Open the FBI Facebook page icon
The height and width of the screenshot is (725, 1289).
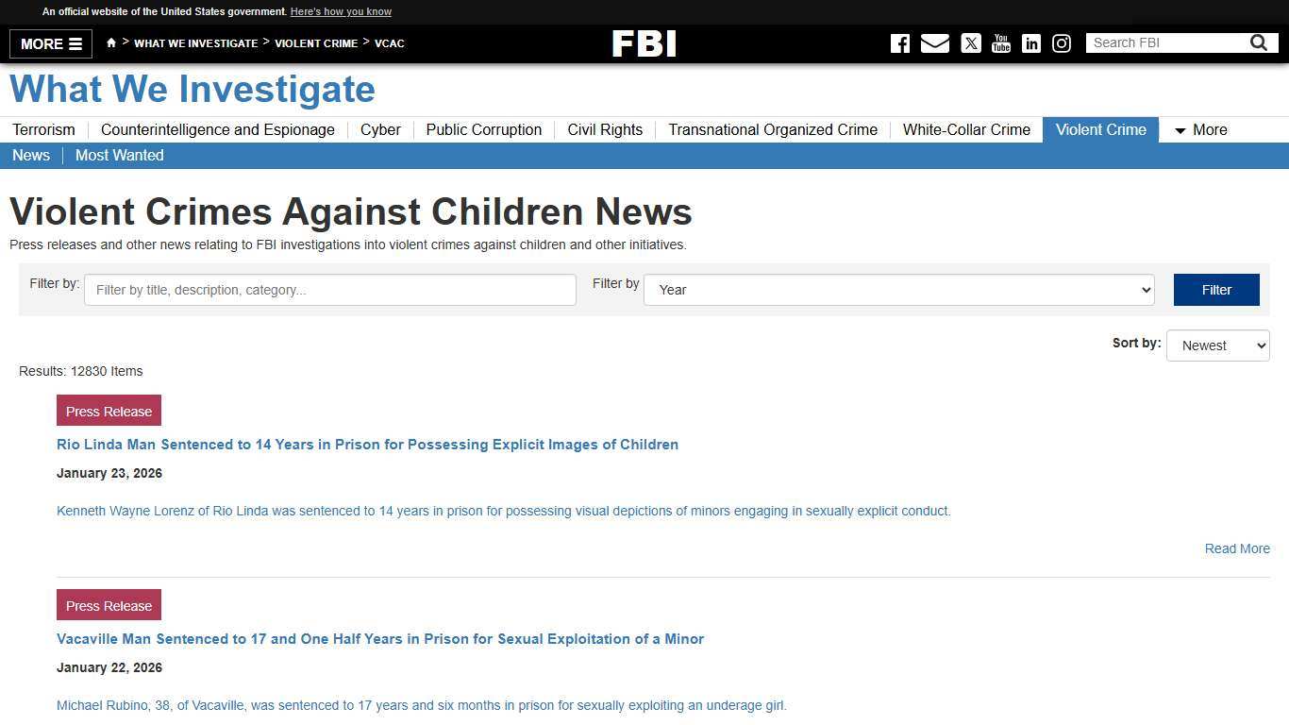pos(900,42)
